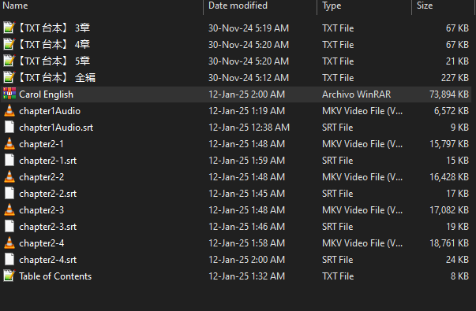Image resolution: width=476 pixels, height=311 pixels.
Task: Click the notepad icon for Table of Contents
Action: 9,276
